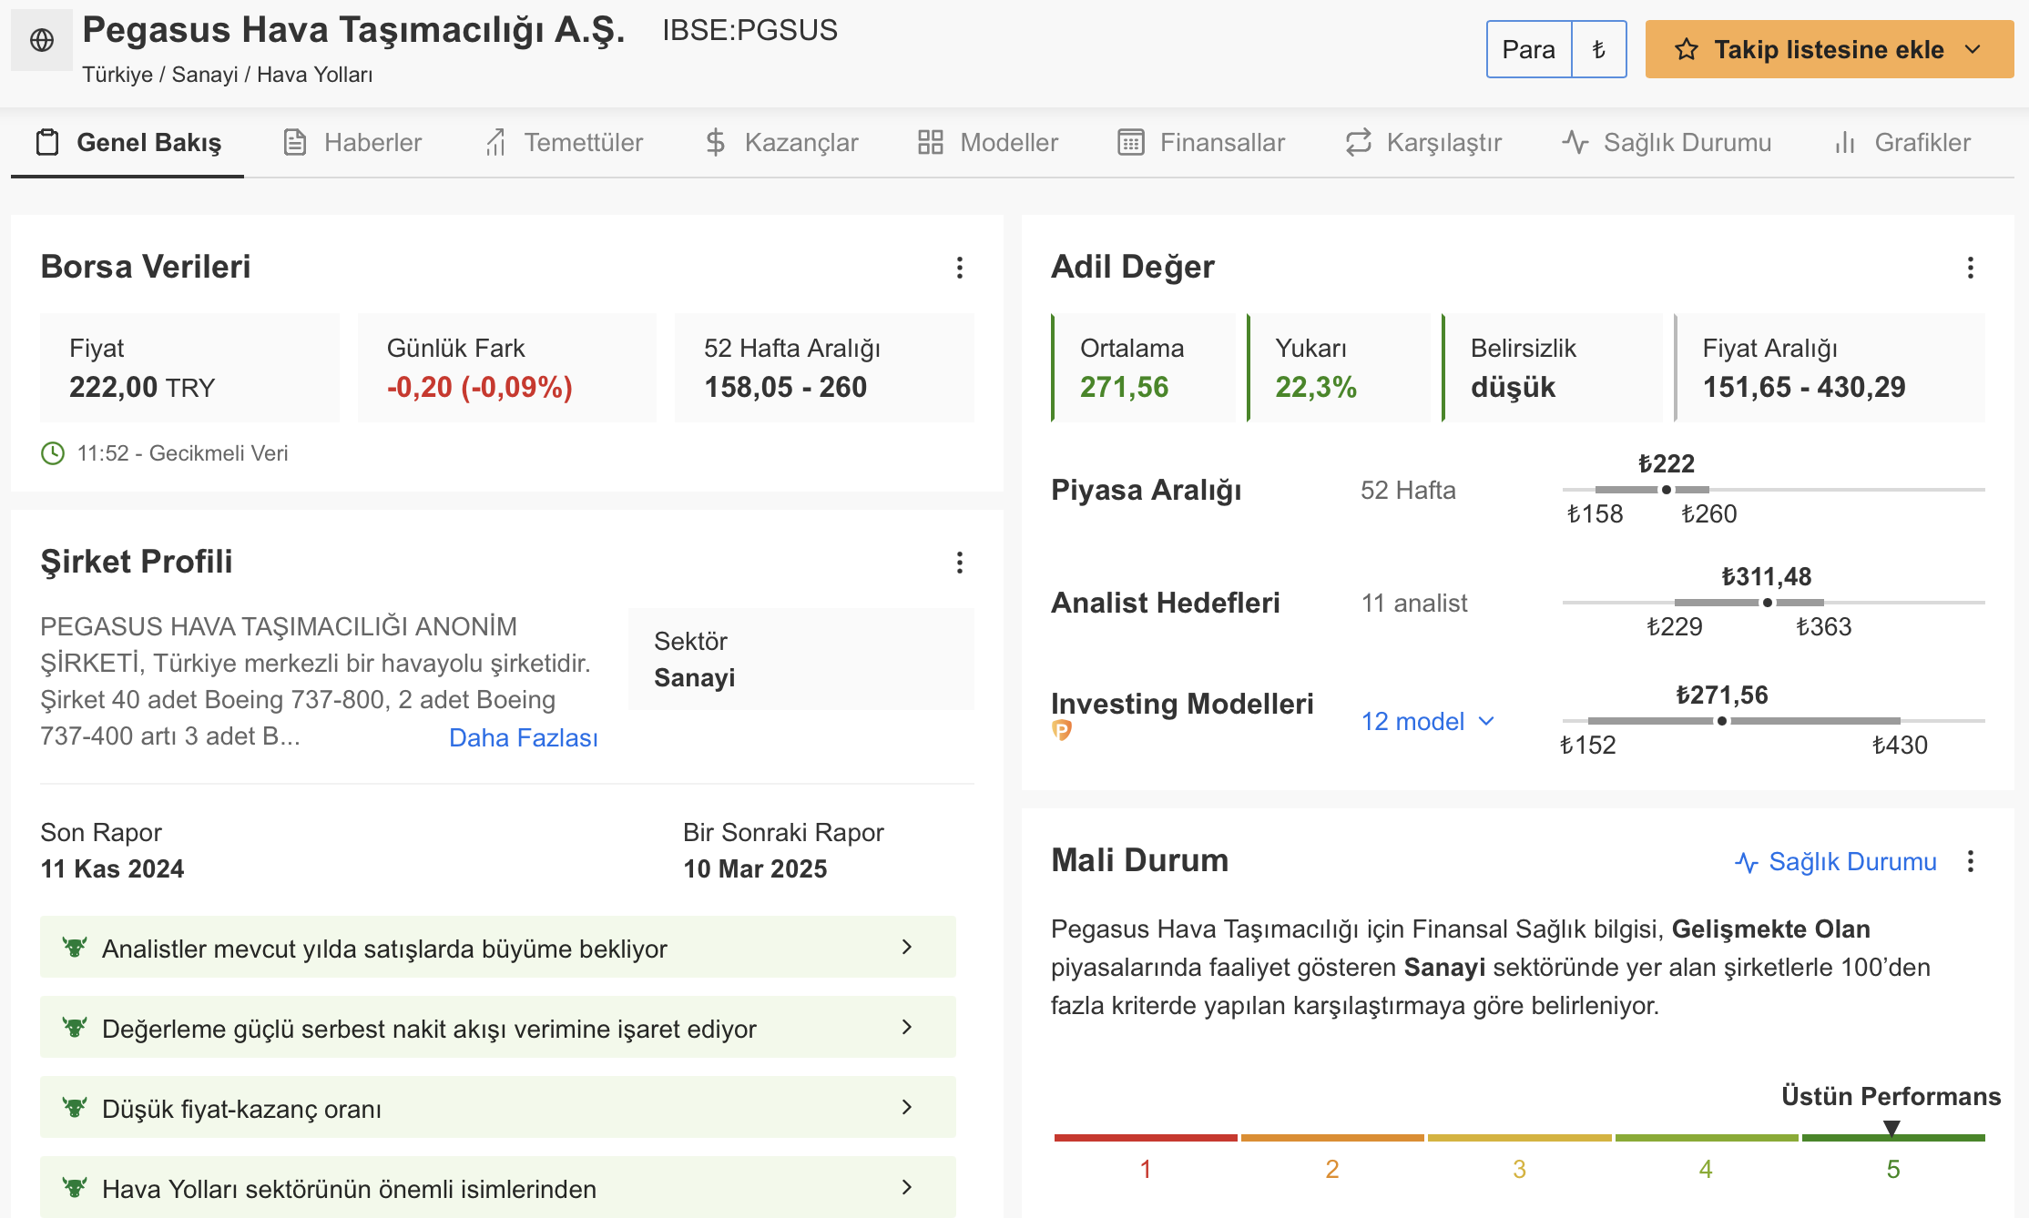Click the Yukarı 22,3% card
Viewport: 2029px width, 1218px height.
pyautogui.click(x=1339, y=368)
